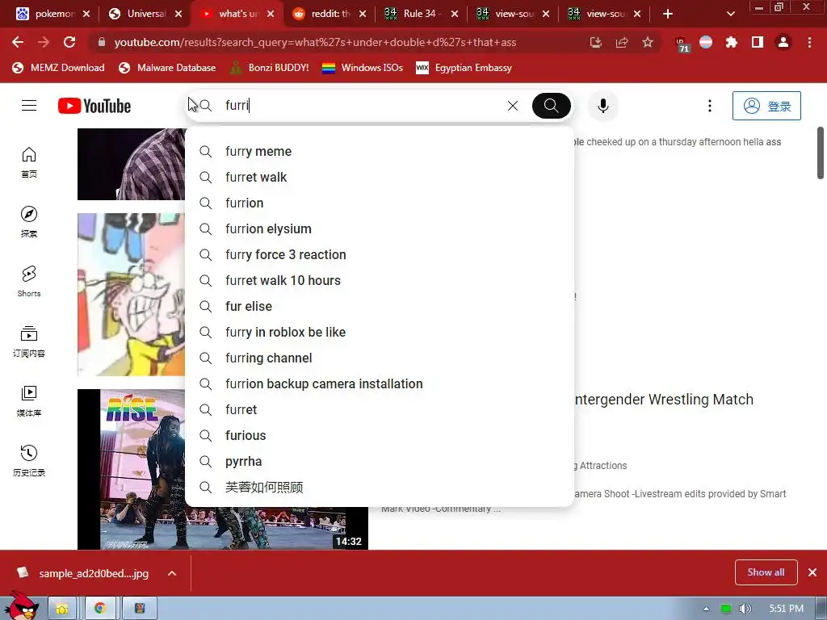Switch to the Rule 34 tab

[x=421, y=14]
